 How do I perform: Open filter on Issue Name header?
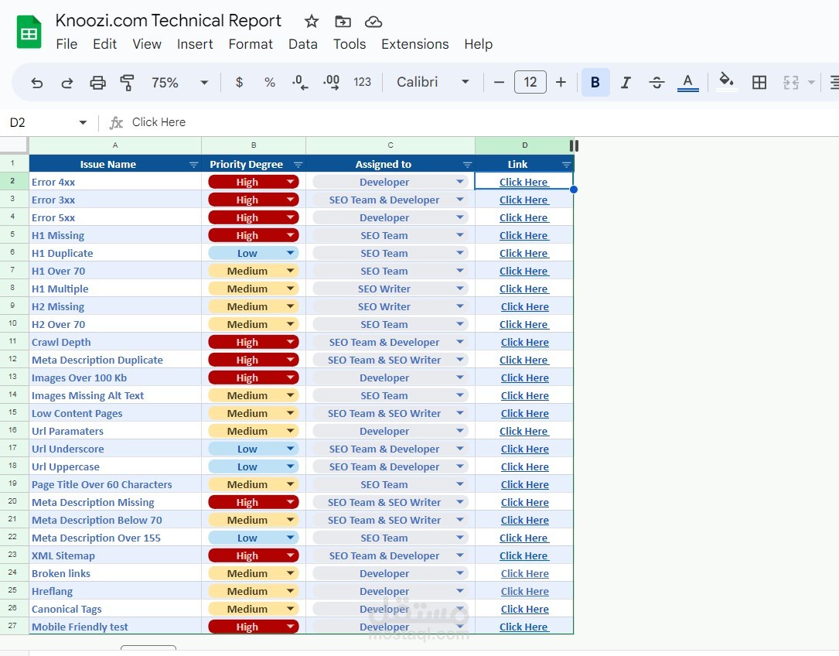click(193, 165)
